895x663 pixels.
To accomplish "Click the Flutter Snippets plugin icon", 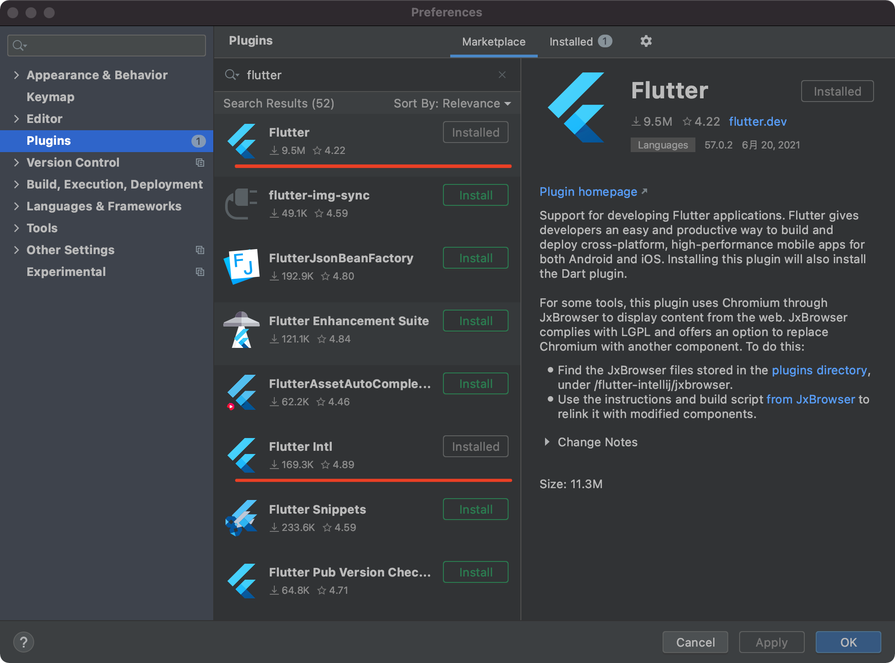I will pyautogui.click(x=242, y=518).
